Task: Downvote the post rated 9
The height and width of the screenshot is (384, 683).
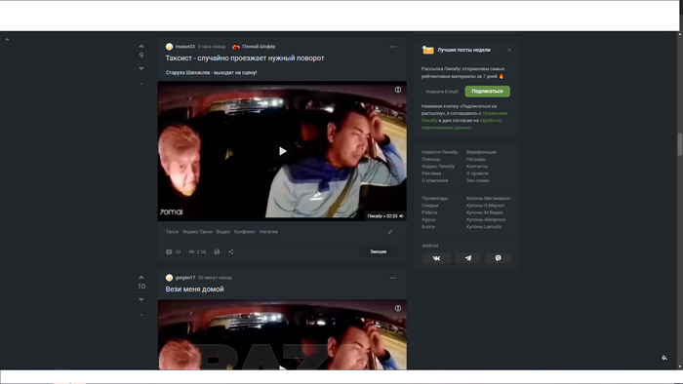Action: point(141,69)
